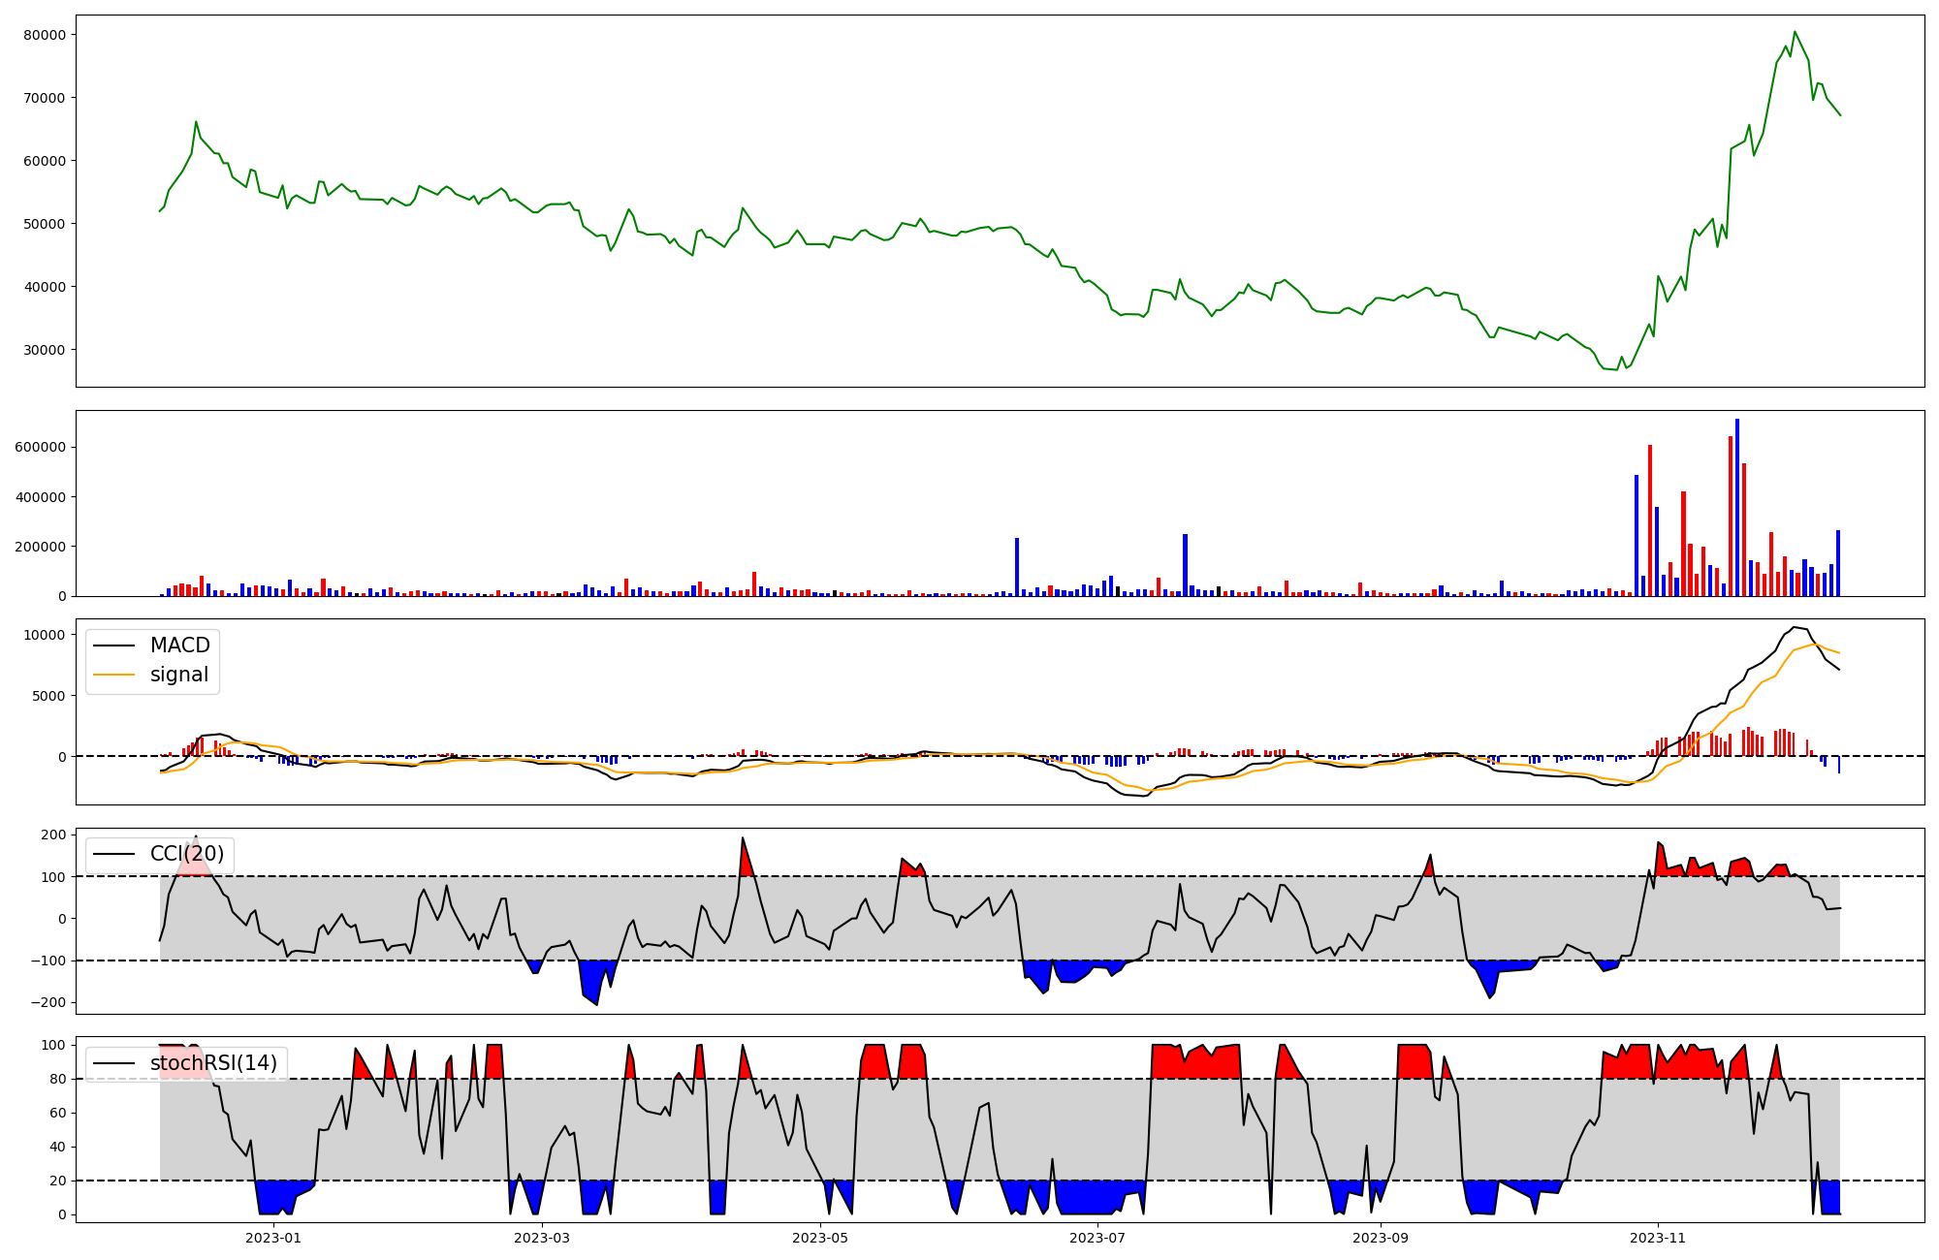Select the 2023-11 date axis label
Screen dimensions: 1939x1260
(x=1658, y=1238)
